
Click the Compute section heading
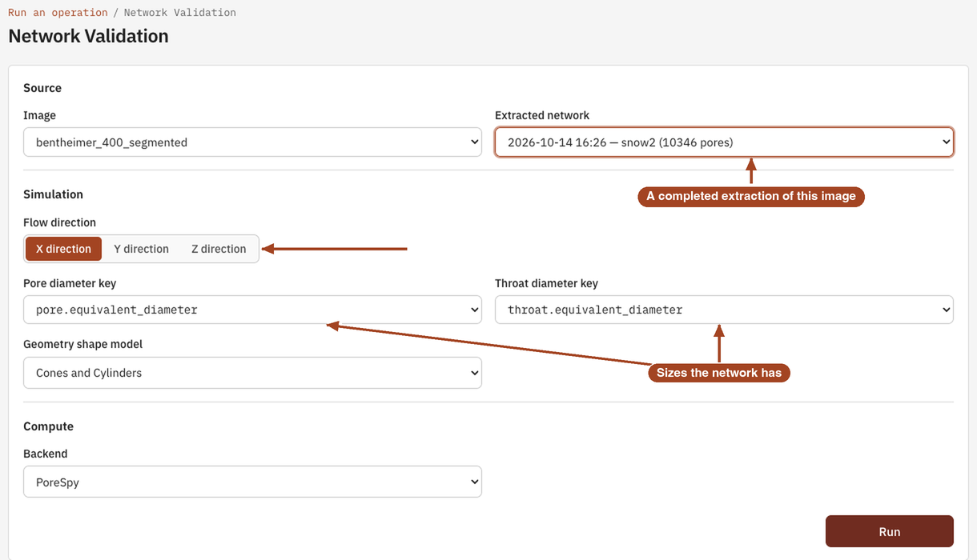[48, 426]
